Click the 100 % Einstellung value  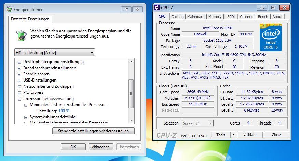pos(64,111)
